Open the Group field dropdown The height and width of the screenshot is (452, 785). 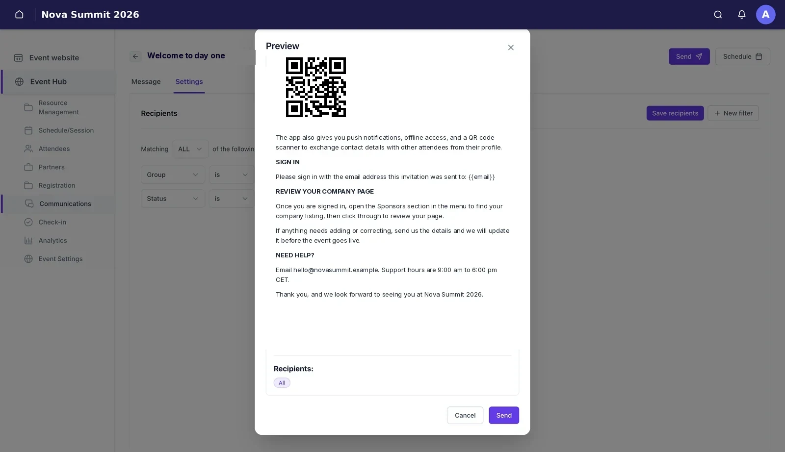pyautogui.click(x=173, y=175)
